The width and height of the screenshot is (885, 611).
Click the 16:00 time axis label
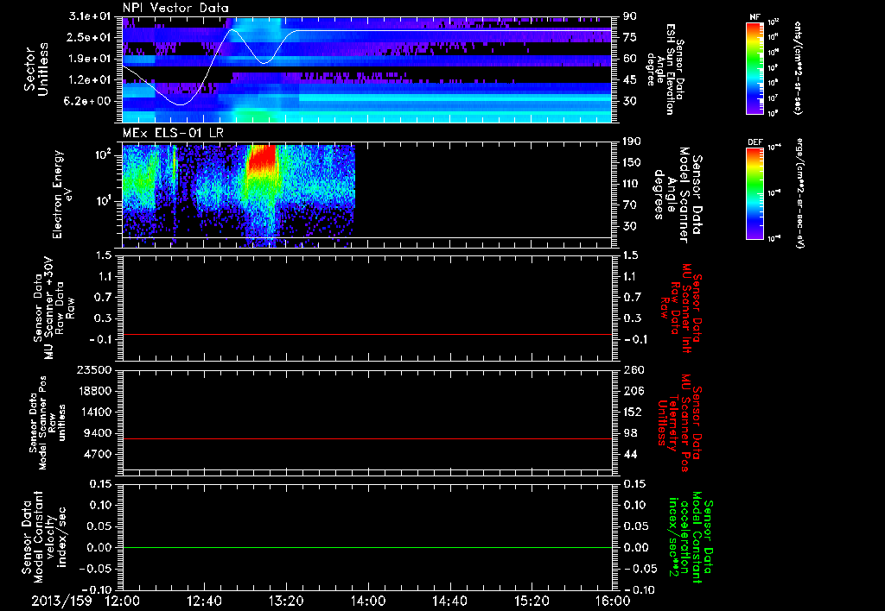[x=613, y=601]
